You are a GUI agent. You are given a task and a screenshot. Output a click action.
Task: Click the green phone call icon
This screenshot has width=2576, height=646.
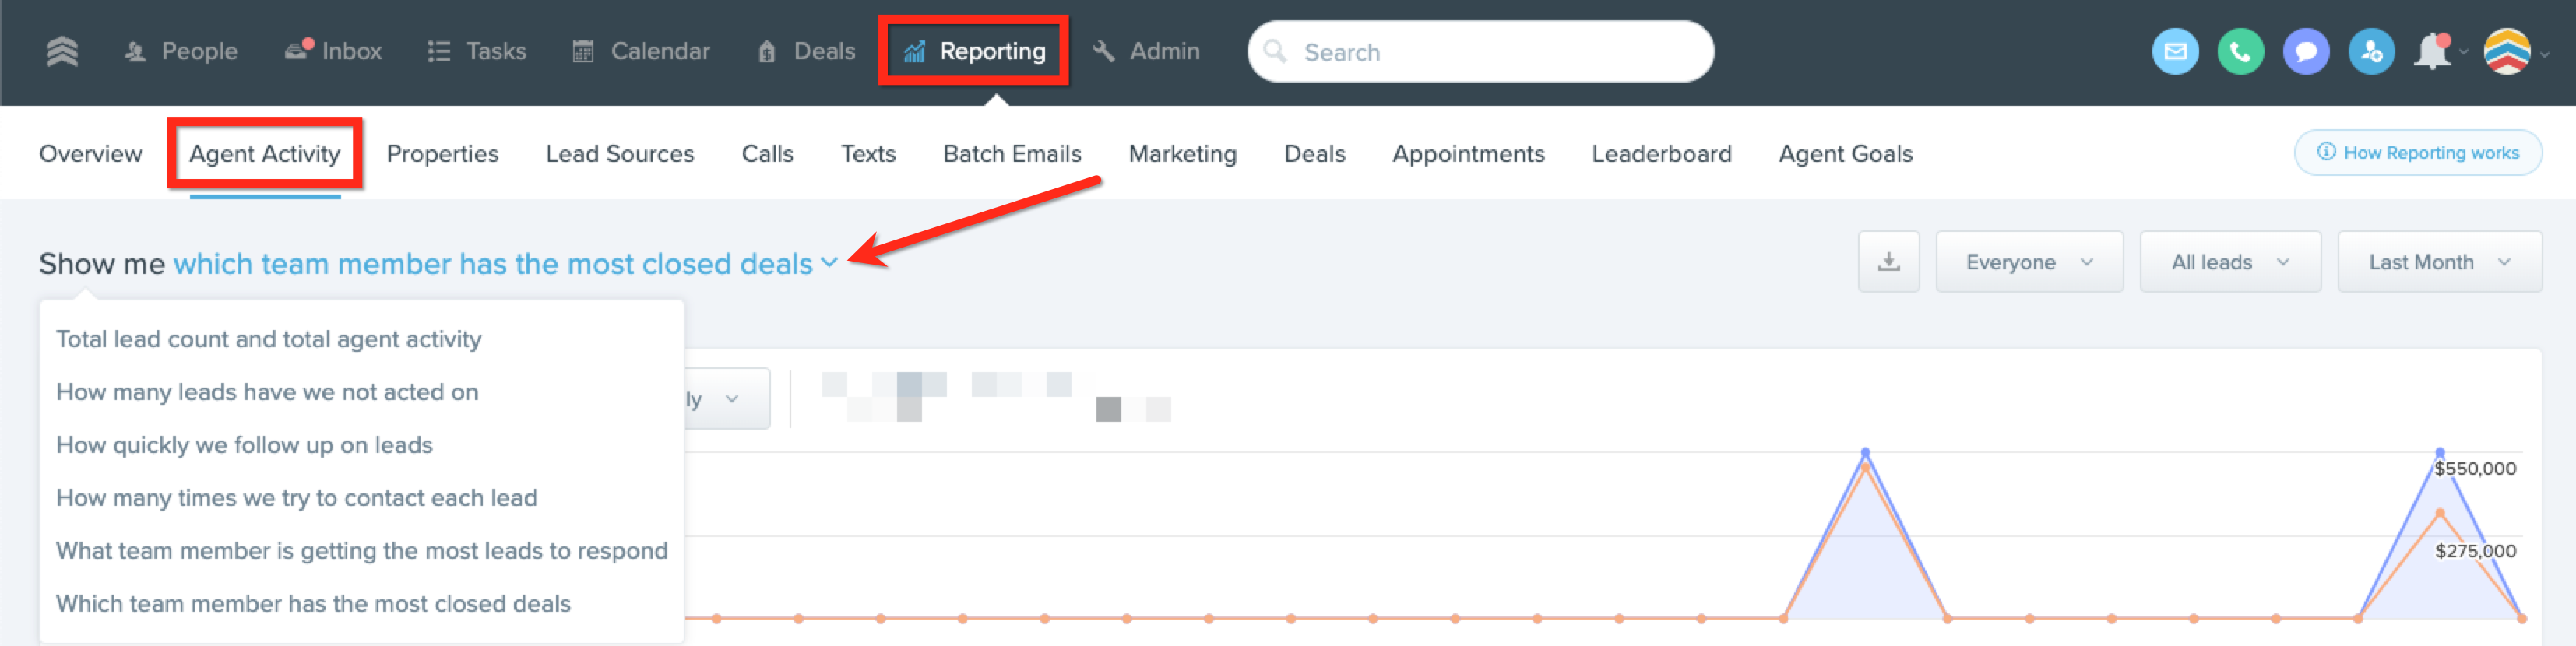pyautogui.click(x=2240, y=52)
